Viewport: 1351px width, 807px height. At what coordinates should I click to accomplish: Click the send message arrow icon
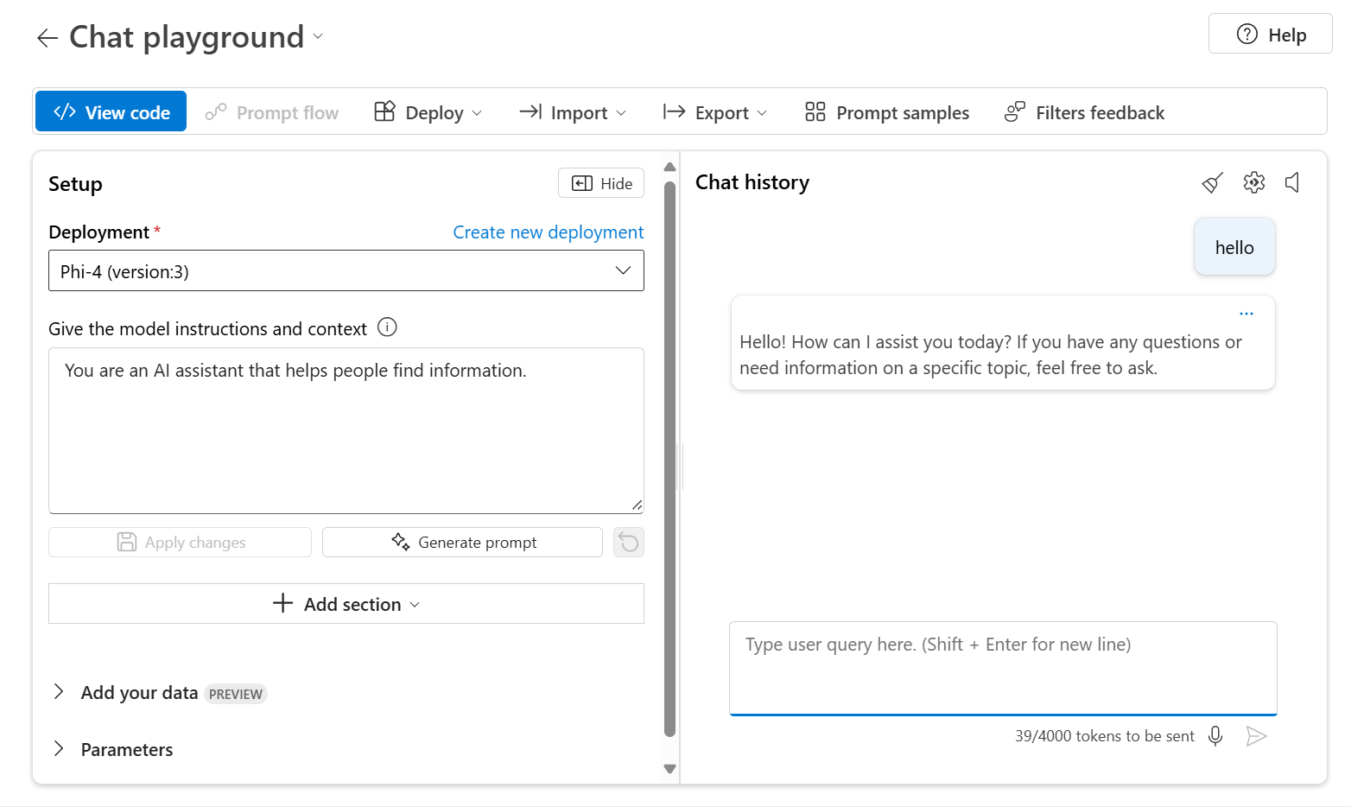pos(1256,735)
